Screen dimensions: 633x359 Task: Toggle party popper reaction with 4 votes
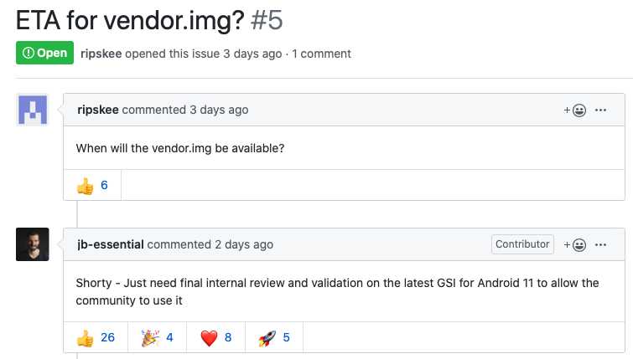click(x=158, y=337)
